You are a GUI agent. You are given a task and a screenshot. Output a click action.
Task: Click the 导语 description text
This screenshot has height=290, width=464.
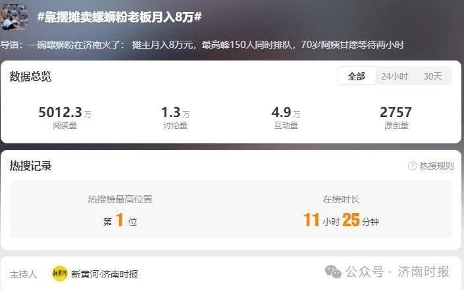pyautogui.click(x=202, y=45)
